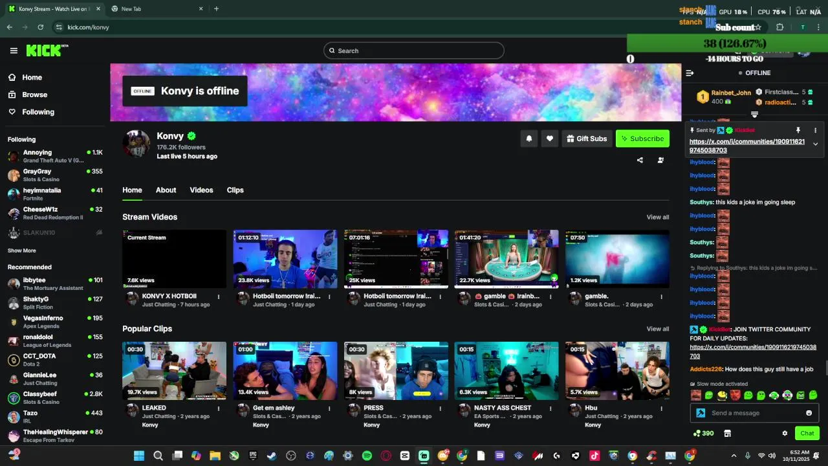
Task: Open the pinned x.com community link
Action: (x=747, y=146)
